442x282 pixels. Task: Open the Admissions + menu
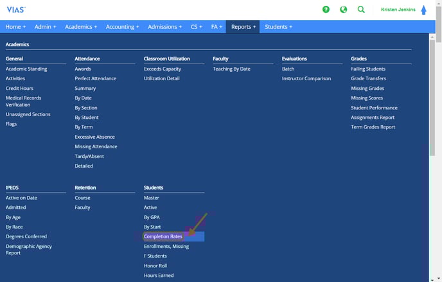point(166,27)
